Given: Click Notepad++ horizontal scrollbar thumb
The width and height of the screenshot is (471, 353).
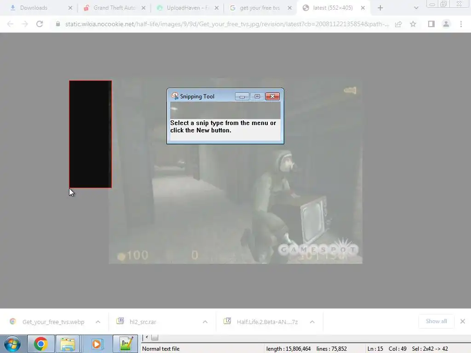Looking at the screenshot, I should click(x=155, y=337).
